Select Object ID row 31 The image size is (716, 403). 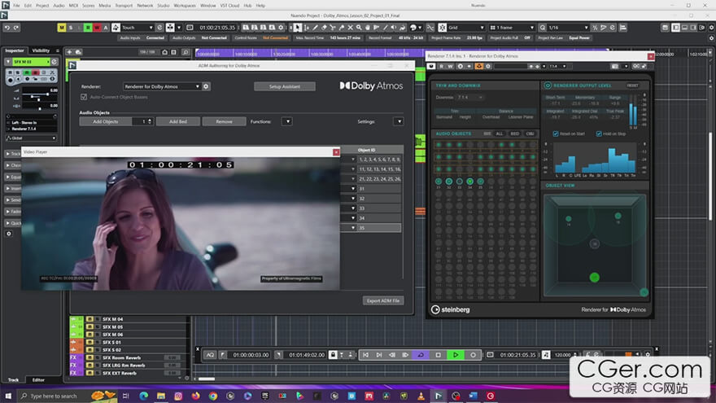click(379, 188)
